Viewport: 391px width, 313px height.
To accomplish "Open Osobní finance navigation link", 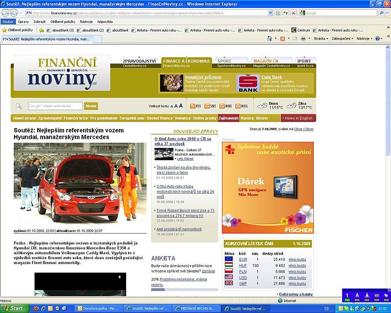I will (x=160, y=118).
